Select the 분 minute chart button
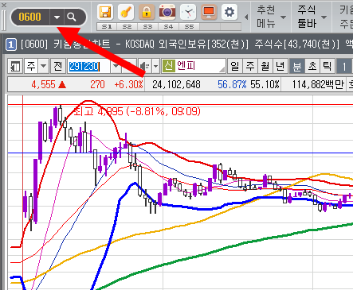Screen dimensions: 353x290 297,66
